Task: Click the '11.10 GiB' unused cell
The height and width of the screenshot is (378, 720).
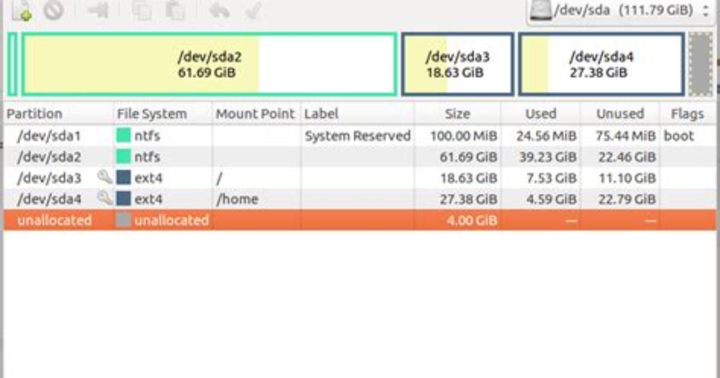Action: point(627,178)
